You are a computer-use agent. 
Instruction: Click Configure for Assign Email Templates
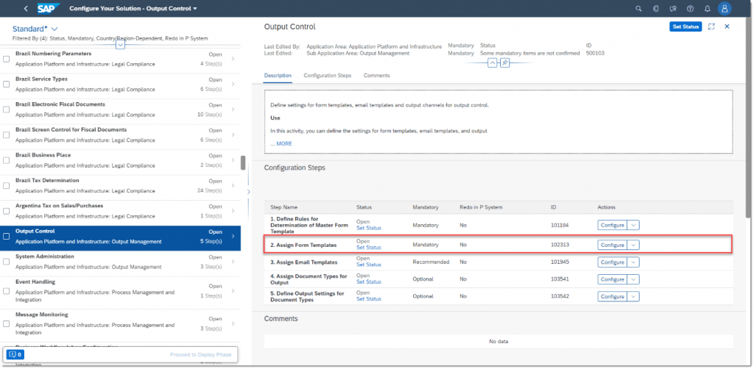coord(612,262)
